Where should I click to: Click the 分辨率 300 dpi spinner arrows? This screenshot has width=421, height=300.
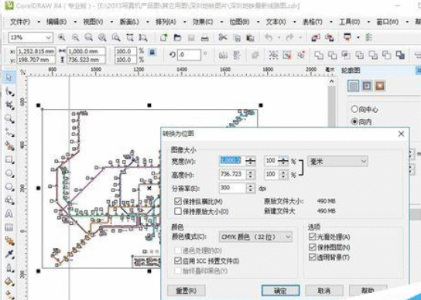pyautogui.click(x=251, y=188)
